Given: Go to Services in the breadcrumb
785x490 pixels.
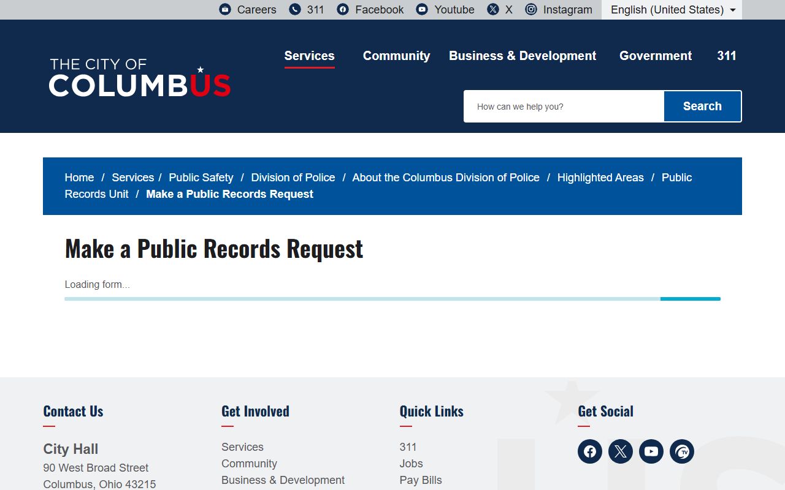Looking at the screenshot, I should click(x=132, y=178).
